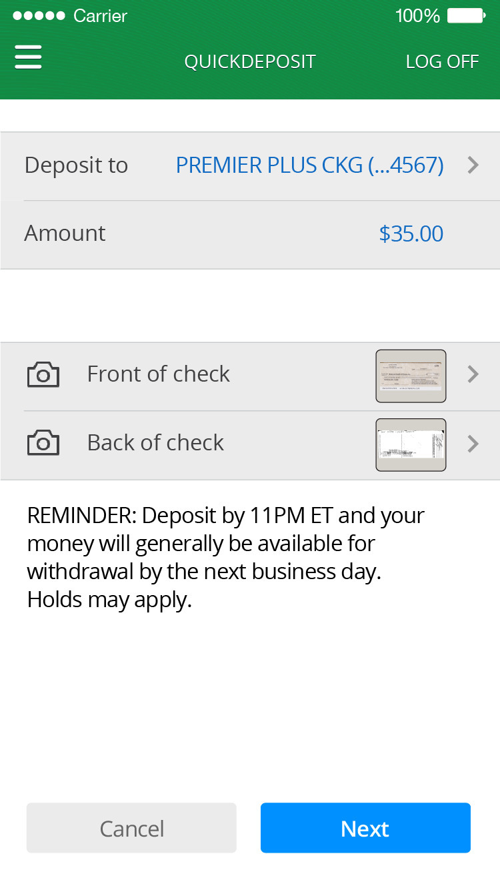Open the hamburger menu

tap(28, 58)
